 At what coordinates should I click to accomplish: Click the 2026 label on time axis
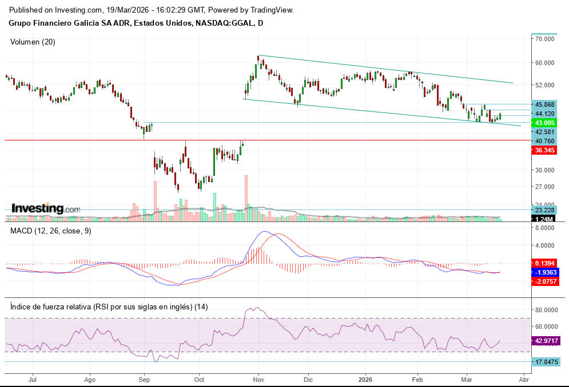[x=365, y=379]
